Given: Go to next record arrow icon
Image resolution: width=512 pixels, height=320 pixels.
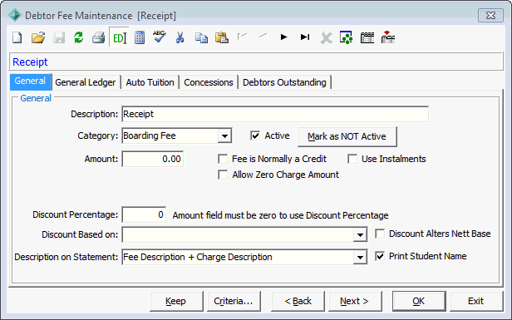Looking at the screenshot, I should 283,37.
